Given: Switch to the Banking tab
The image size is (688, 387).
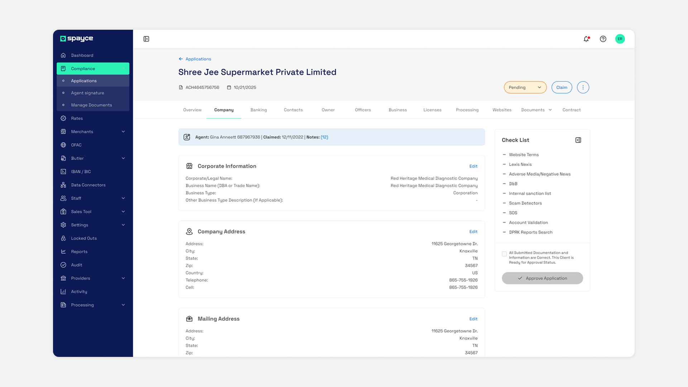Looking at the screenshot, I should pos(259,110).
